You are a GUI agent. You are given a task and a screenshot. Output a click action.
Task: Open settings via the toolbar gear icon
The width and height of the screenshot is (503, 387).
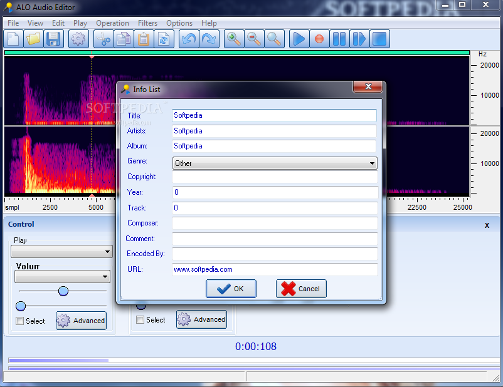[x=78, y=39]
